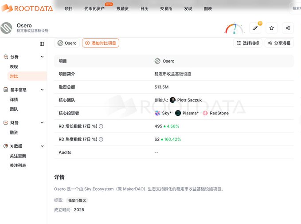
Task: Click the RedStone investor logo
Action: coord(205,113)
